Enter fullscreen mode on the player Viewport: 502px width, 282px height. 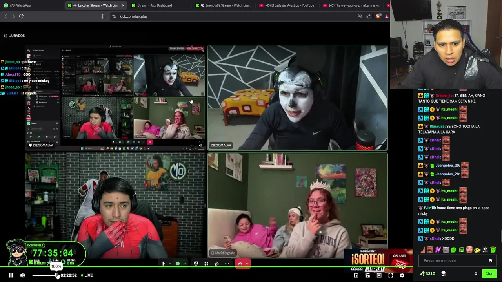[391, 275]
